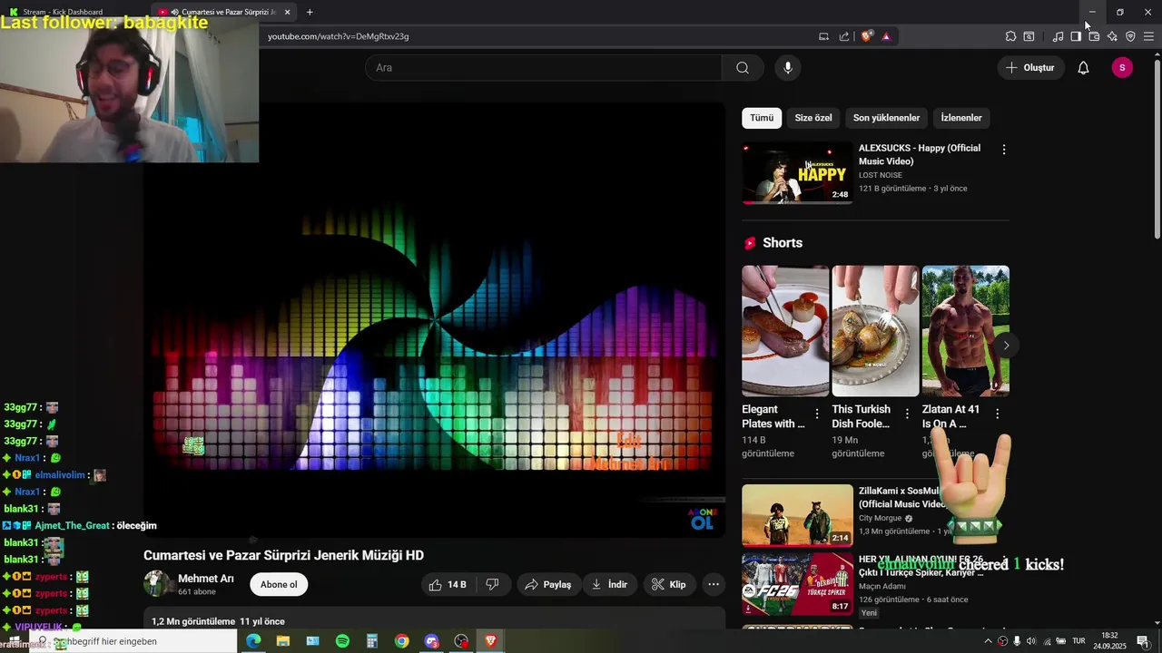
Task: Open Calculator from the taskbar
Action: click(372, 641)
